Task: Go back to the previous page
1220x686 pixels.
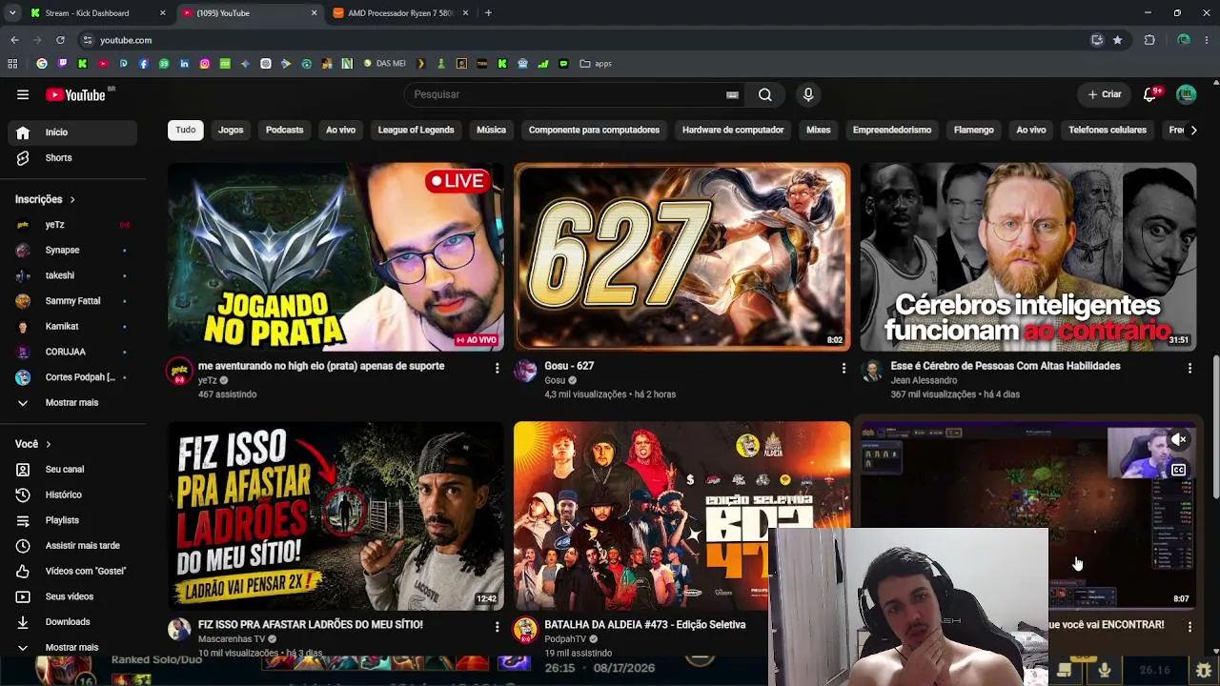Action: click(14, 40)
